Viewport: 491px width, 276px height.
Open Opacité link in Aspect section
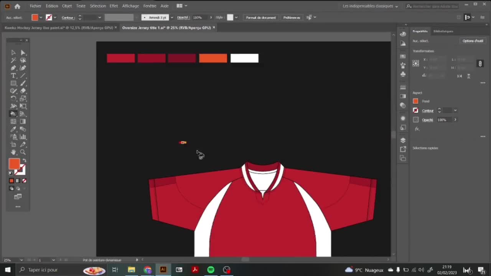tap(427, 120)
